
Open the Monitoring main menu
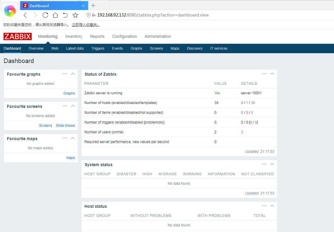(48, 36)
